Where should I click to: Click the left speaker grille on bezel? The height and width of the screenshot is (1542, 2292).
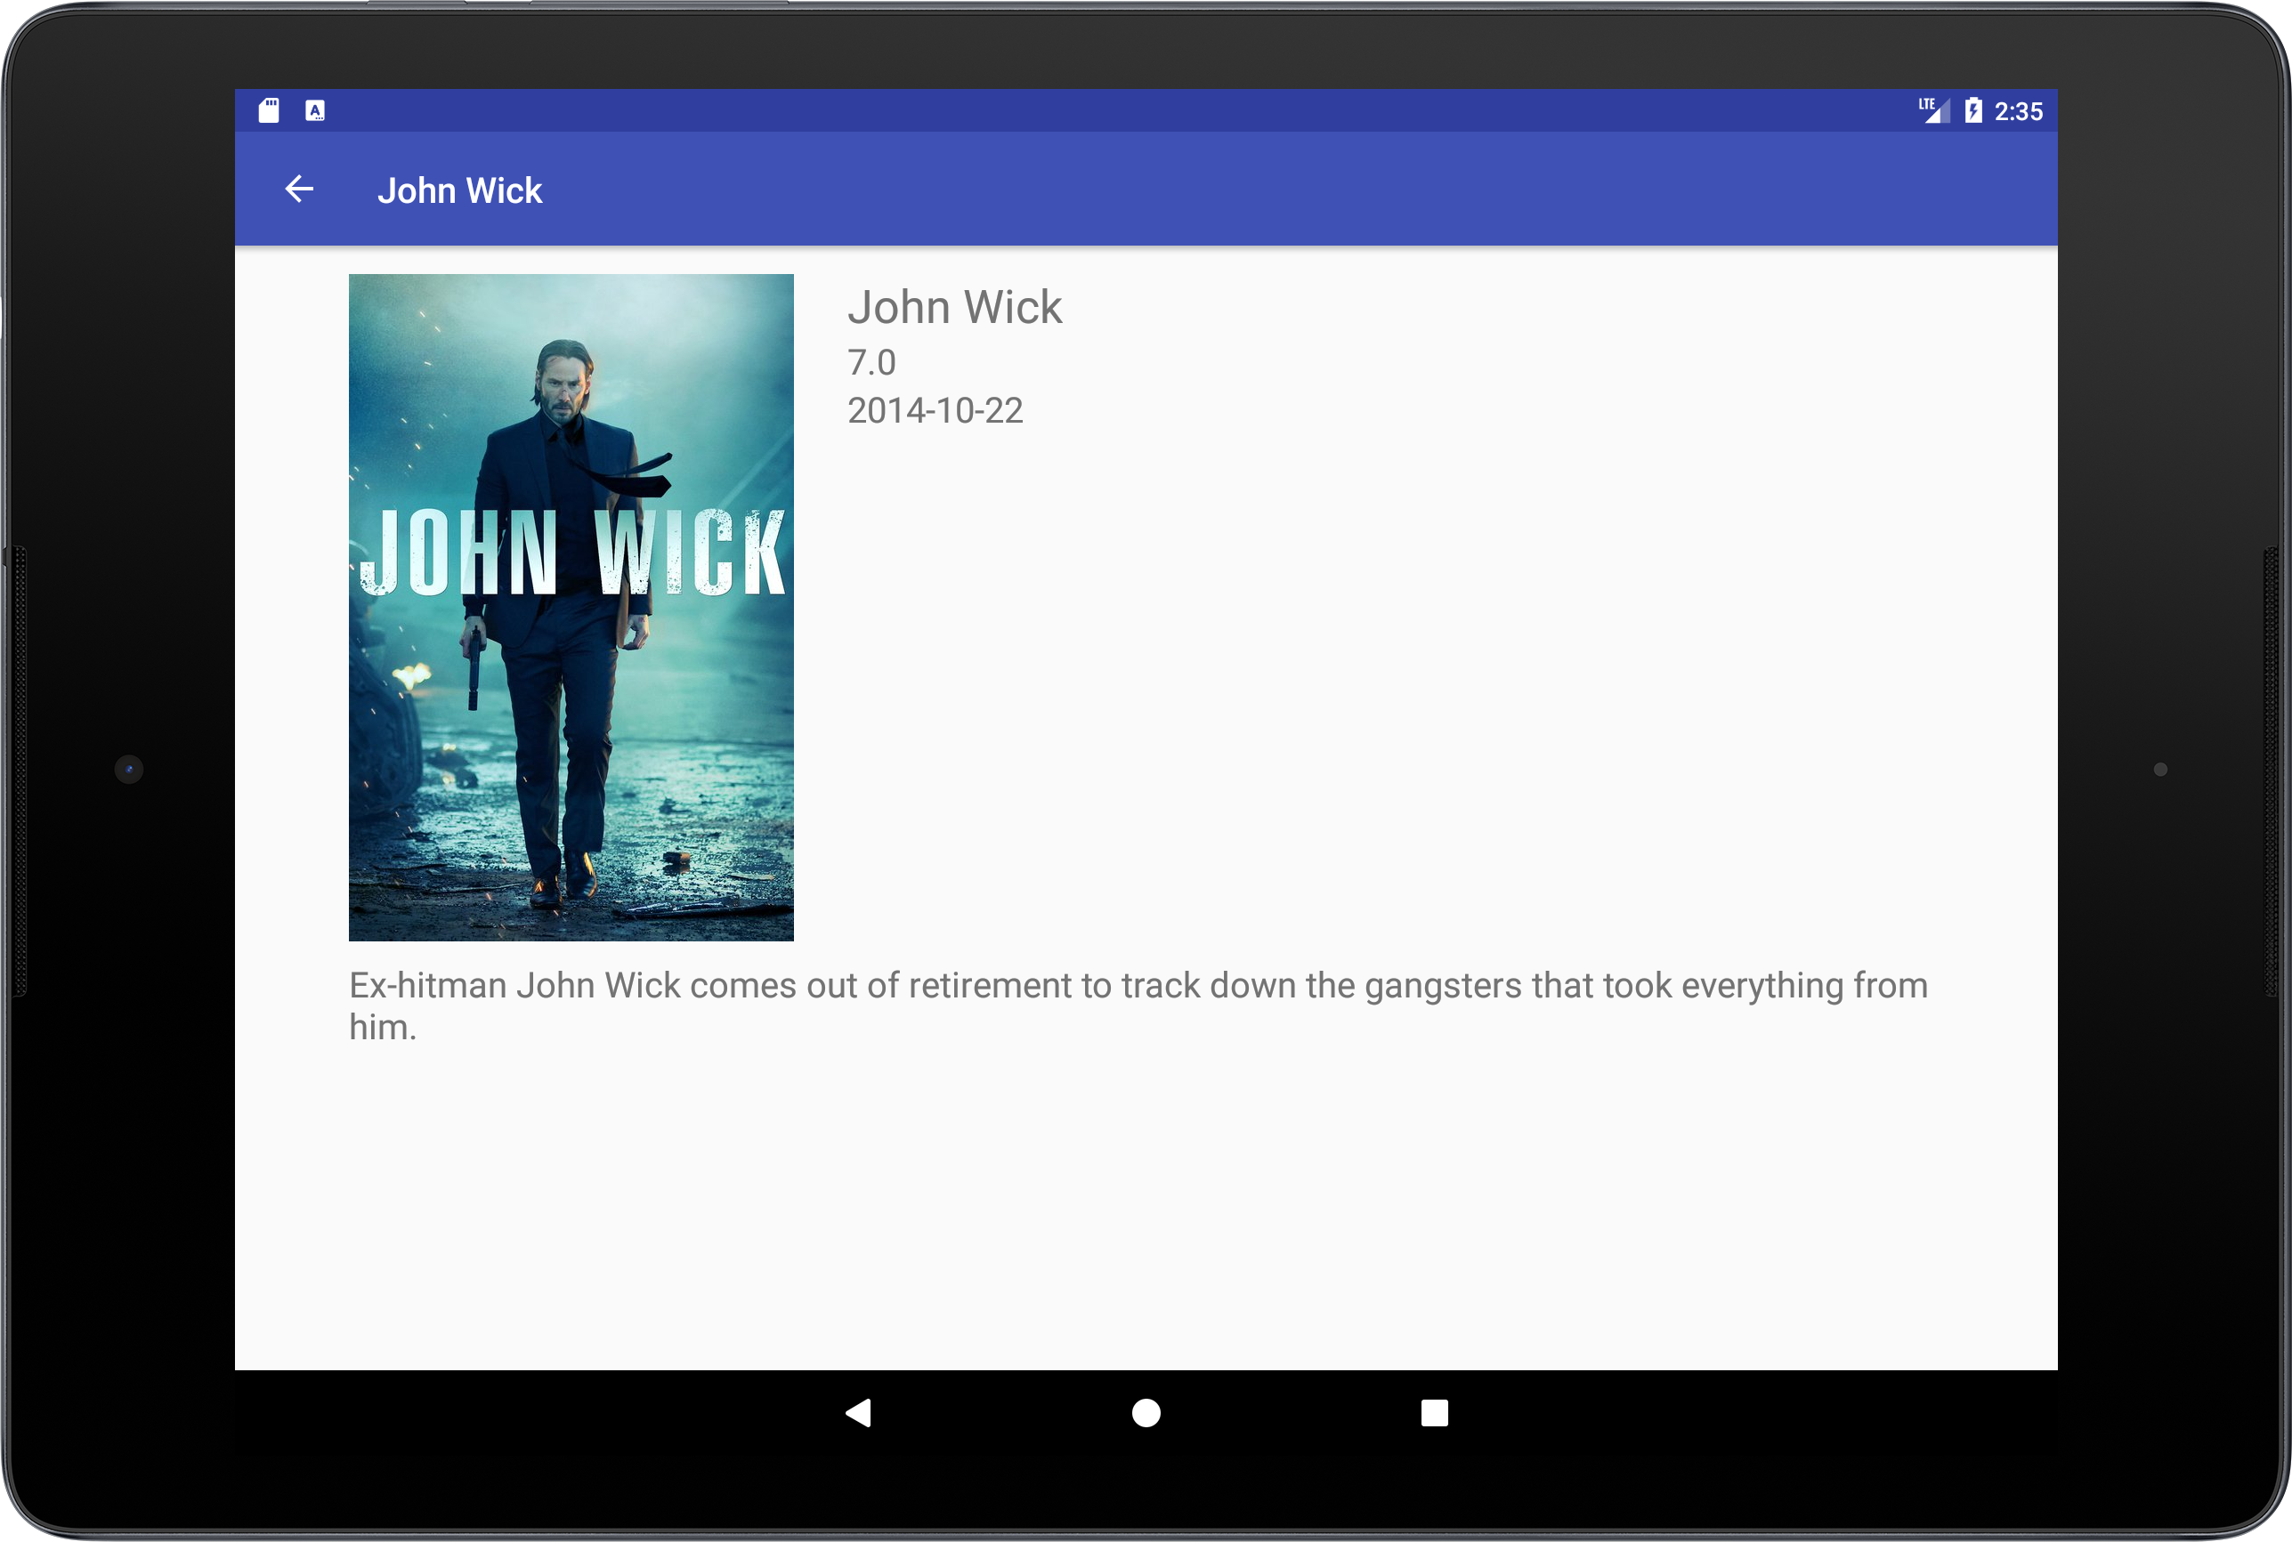pyautogui.click(x=19, y=771)
